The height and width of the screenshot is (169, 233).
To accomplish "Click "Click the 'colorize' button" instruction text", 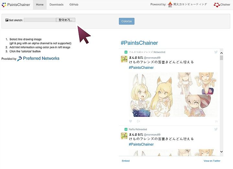I will tap(25, 51).
